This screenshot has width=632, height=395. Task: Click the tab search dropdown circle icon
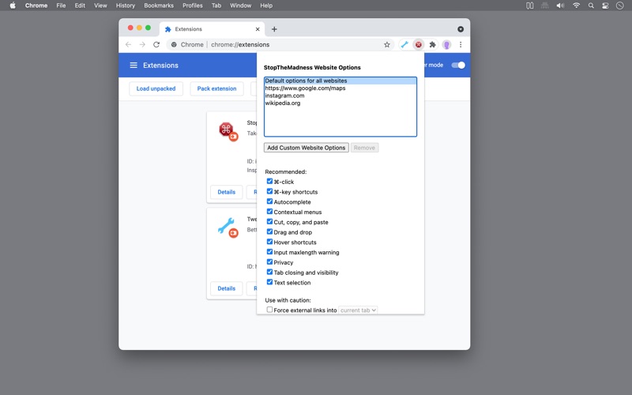point(461,29)
